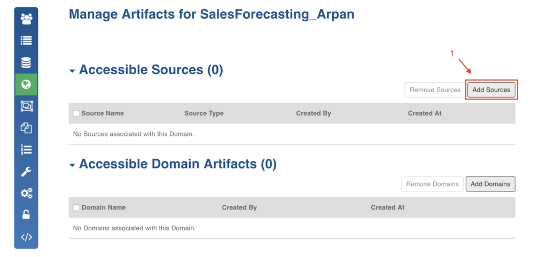Collapse the Accessible Sources section
This screenshot has width=547, height=257.
point(72,71)
